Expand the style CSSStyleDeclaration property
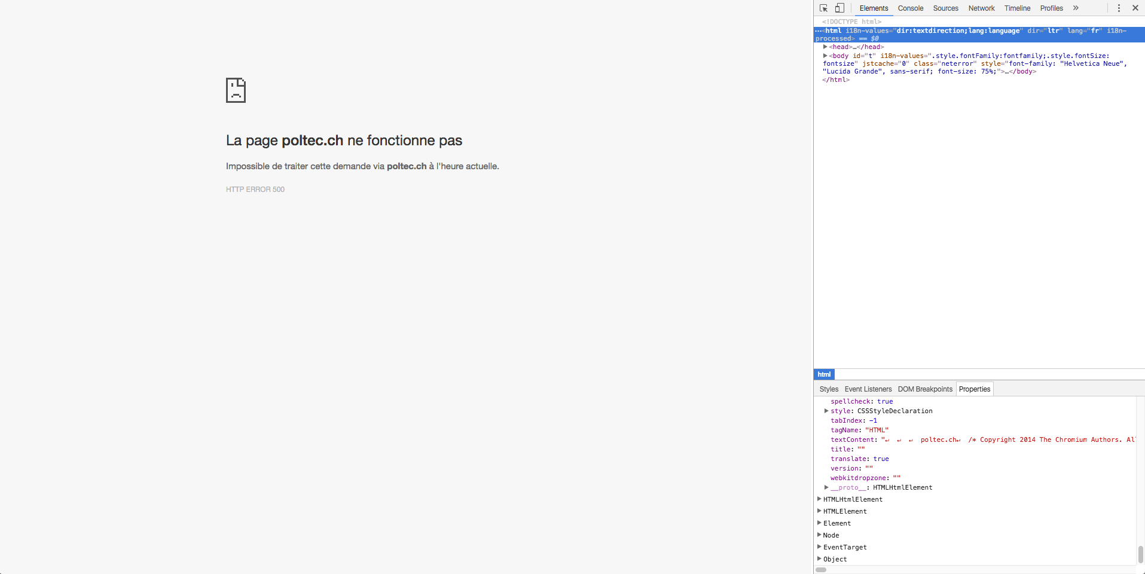Screen dimensions: 1145x574 click(826, 411)
